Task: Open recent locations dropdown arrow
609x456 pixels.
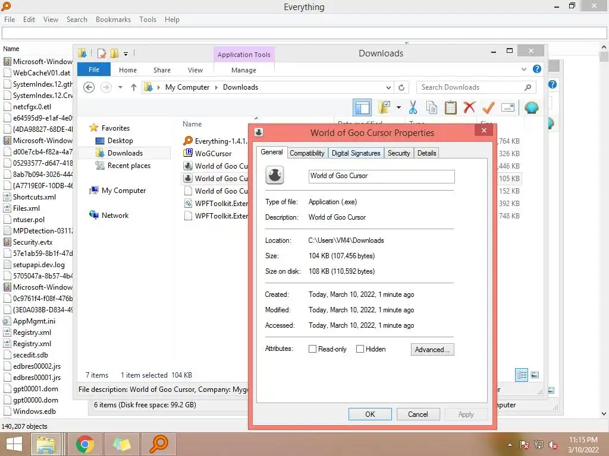Action: 120,87
